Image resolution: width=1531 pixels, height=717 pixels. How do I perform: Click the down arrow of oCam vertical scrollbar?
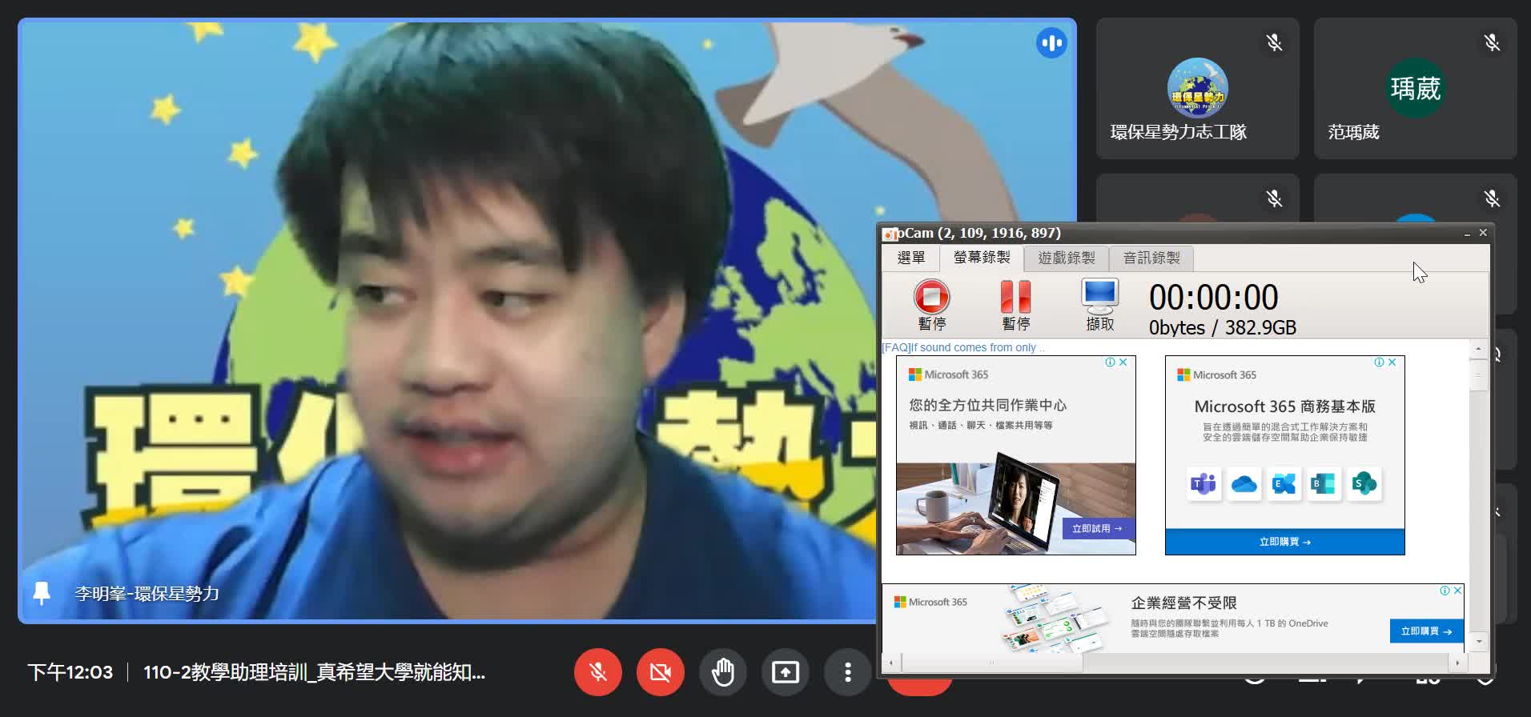tap(1478, 642)
